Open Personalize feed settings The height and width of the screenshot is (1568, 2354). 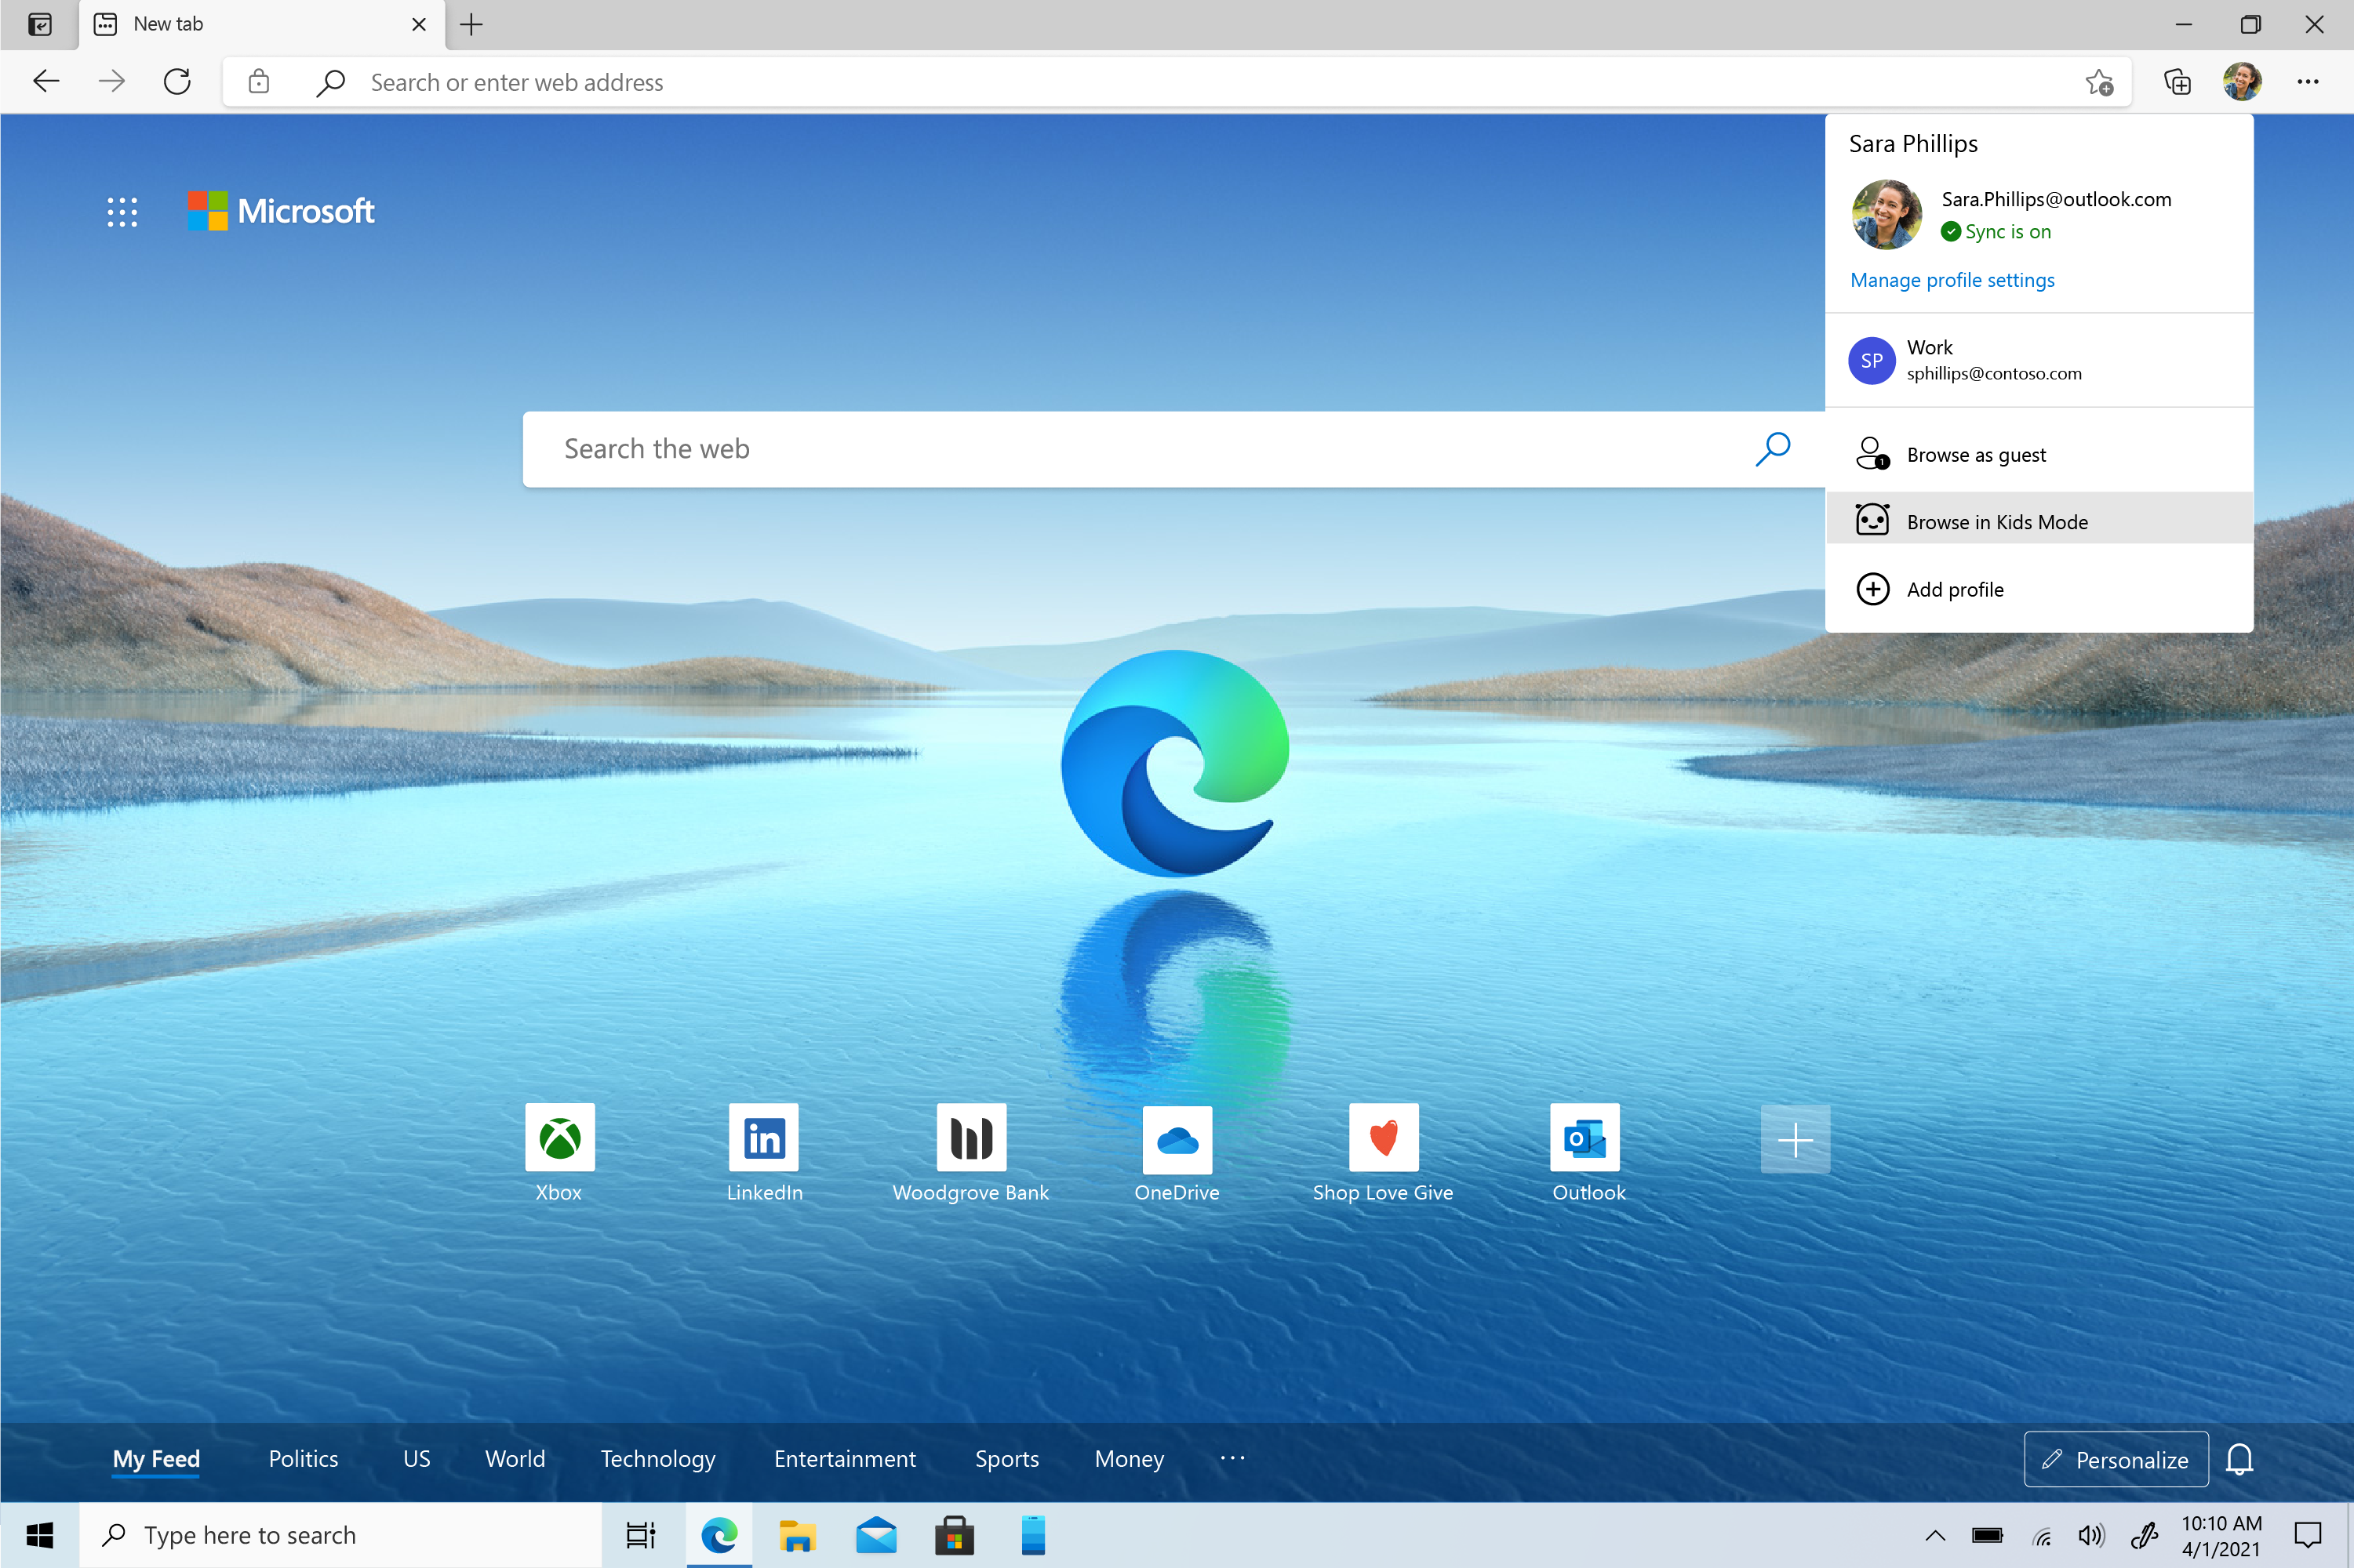pos(2118,1457)
